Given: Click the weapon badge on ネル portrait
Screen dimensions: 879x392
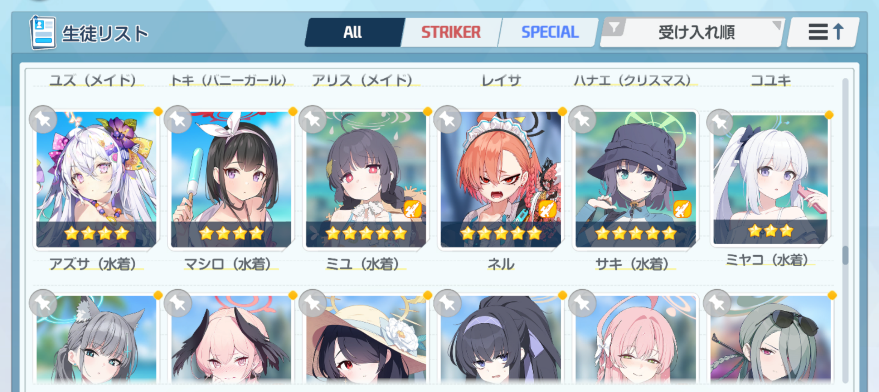Looking at the screenshot, I should click(x=547, y=209).
